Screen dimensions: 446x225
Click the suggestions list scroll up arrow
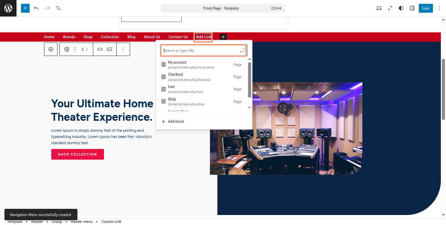pyautogui.click(x=250, y=59)
